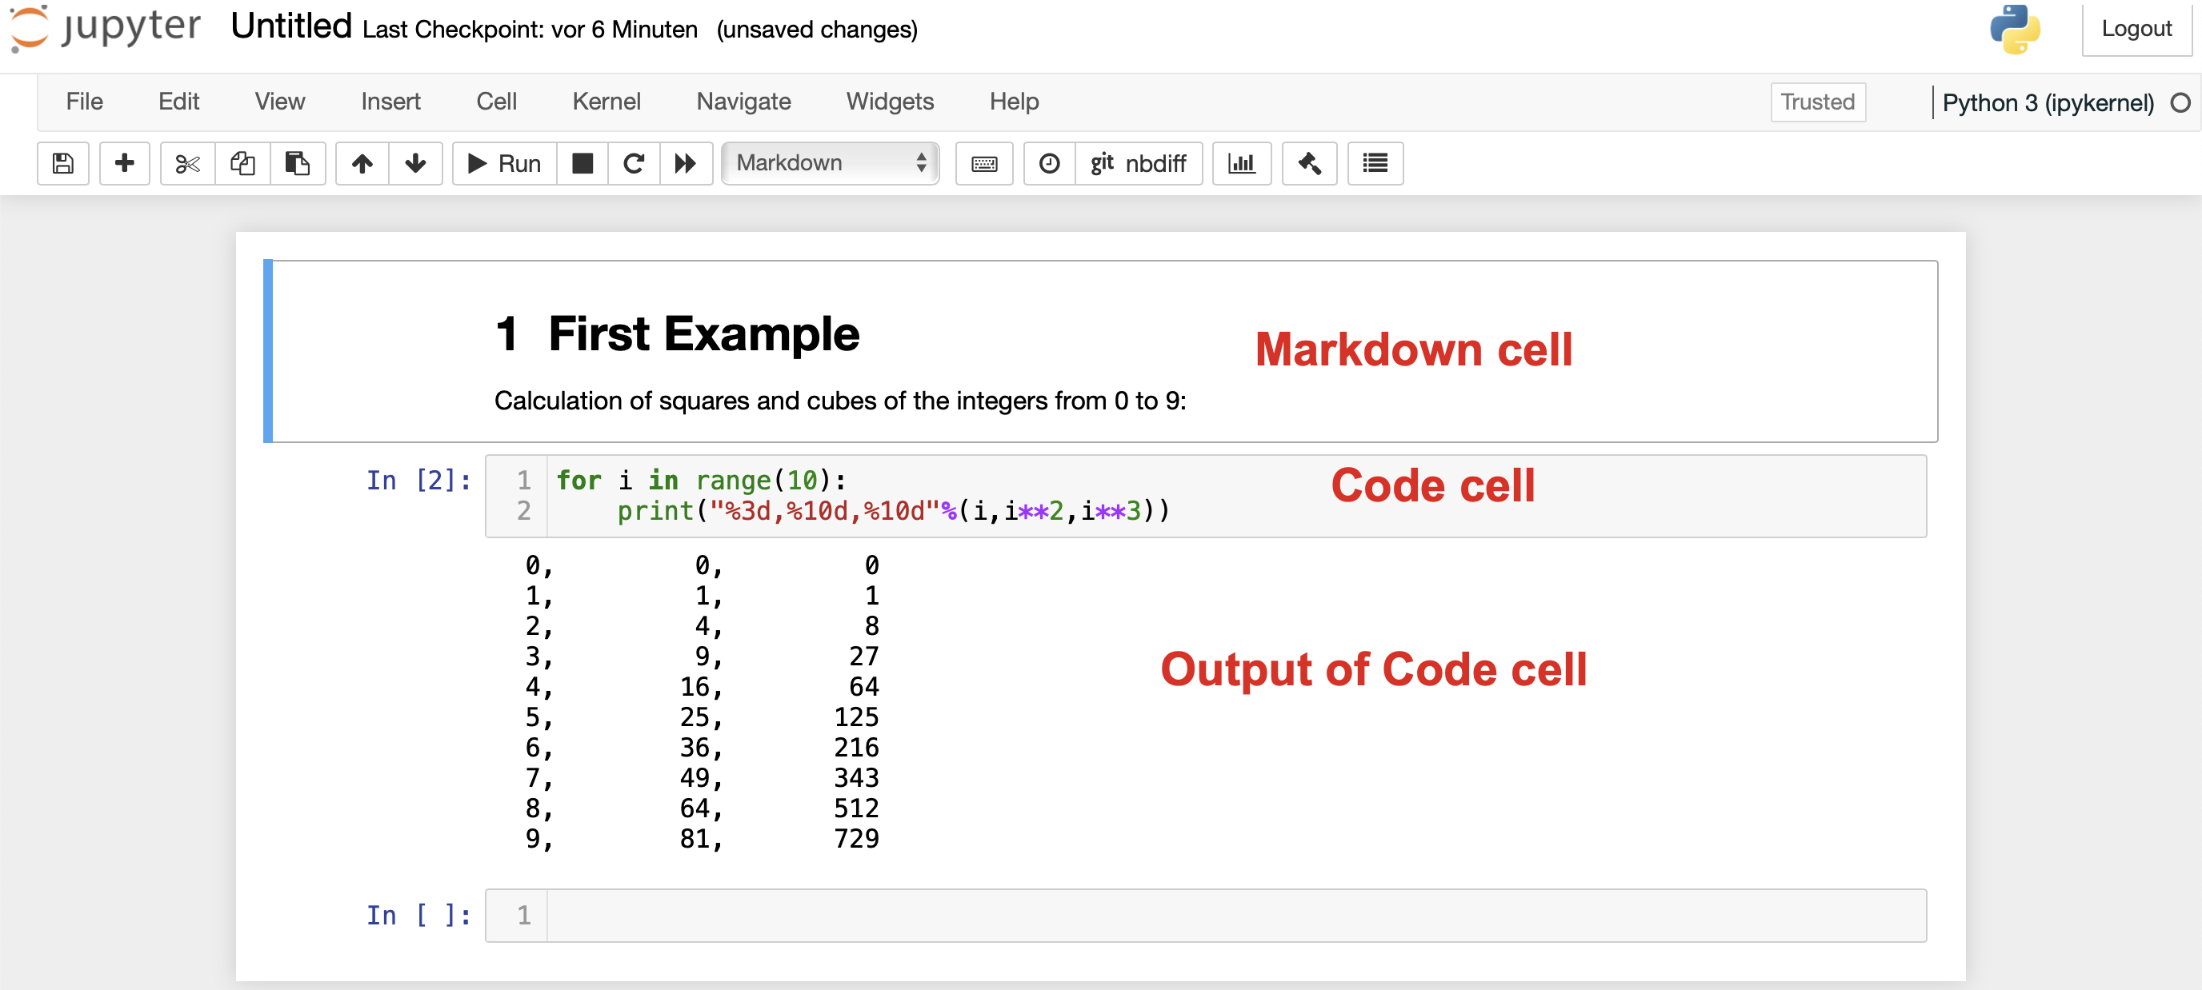
Task: Move the selected cell up
Action: tap(362, 163)
